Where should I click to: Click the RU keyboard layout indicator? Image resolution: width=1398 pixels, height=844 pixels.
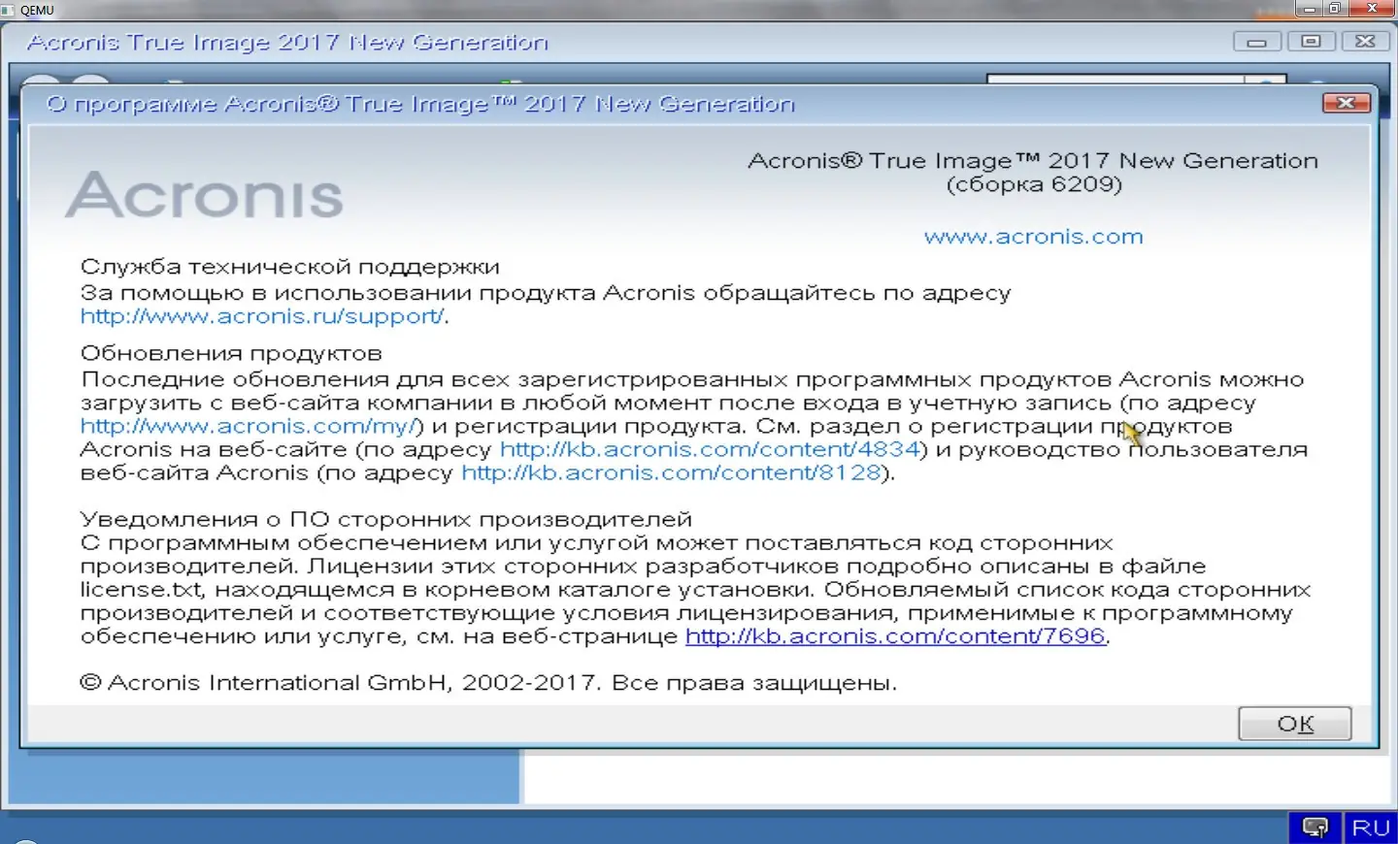[x=1370, y=828]
